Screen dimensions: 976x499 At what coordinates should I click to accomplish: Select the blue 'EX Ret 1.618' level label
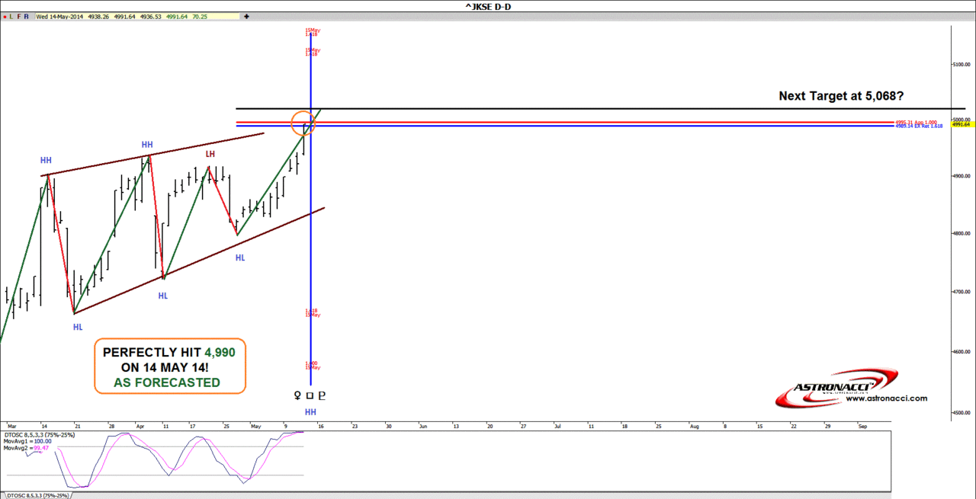tap(919, 126)
